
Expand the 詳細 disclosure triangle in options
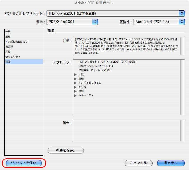75,91
